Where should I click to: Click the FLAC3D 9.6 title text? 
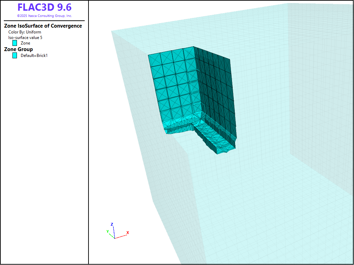[44, 8]
